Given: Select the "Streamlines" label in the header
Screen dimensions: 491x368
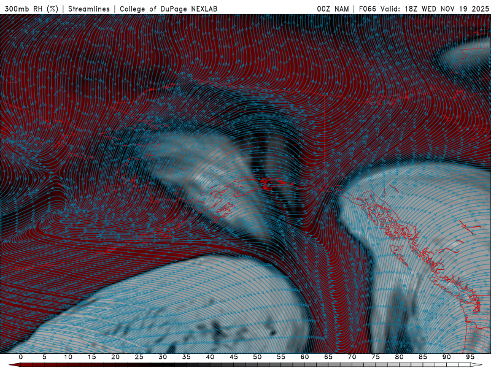Looking at the screenshot, I should 89,9.
